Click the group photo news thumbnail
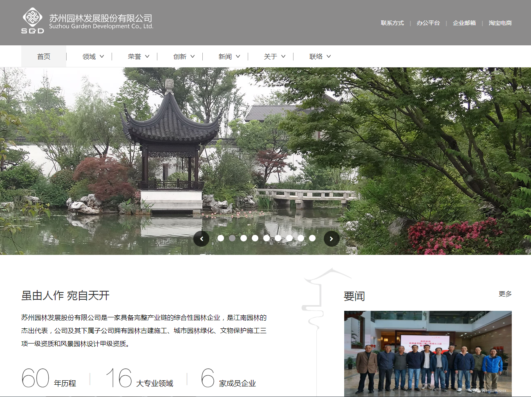The height and width of the screenshot is (397, 531). point(428,353)
